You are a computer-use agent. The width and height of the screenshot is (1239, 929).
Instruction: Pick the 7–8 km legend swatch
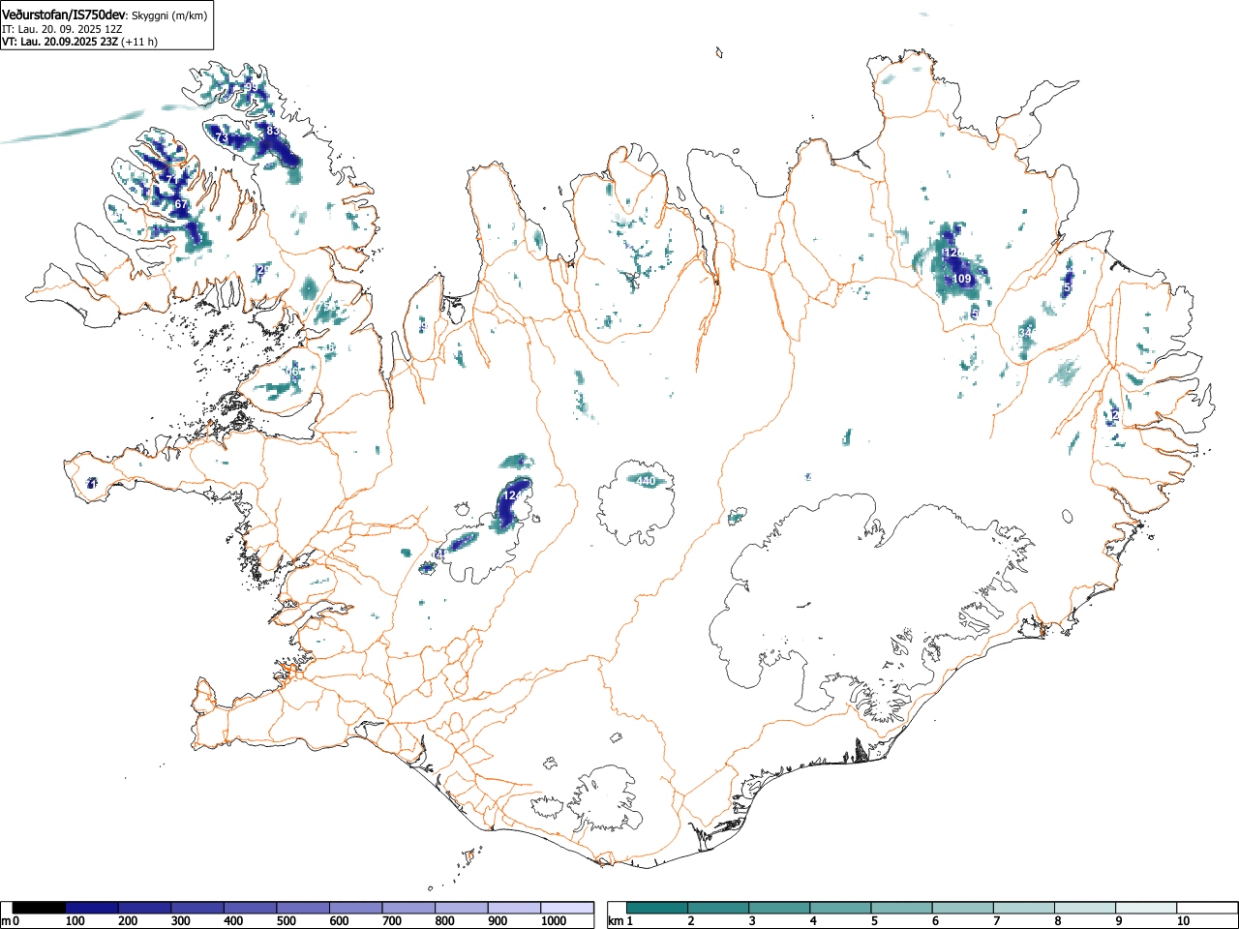(x=1023, y=908)
